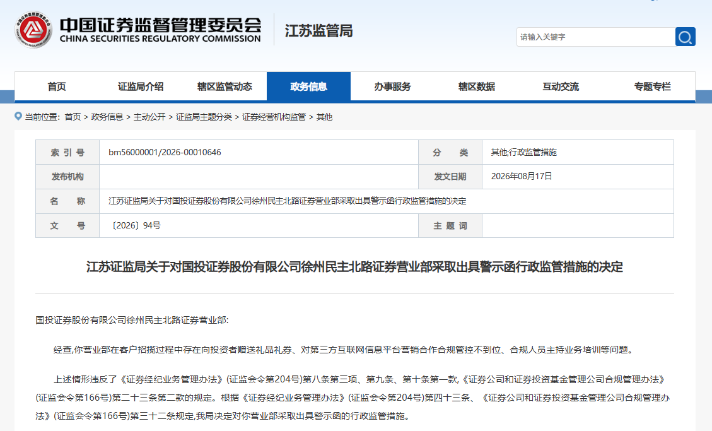The height and width of the screenshot is (431, 712).
Task: Go to 首页 in breadcrumb
Action: pyautogui.click(x=73, y=117)
